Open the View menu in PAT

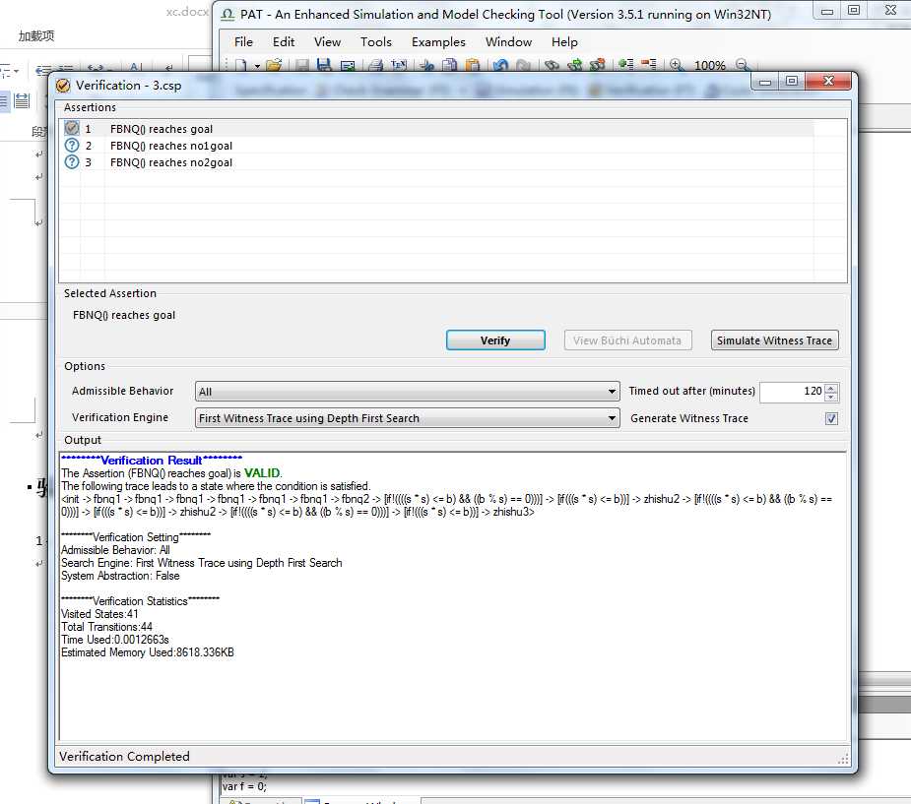(328, 41)
